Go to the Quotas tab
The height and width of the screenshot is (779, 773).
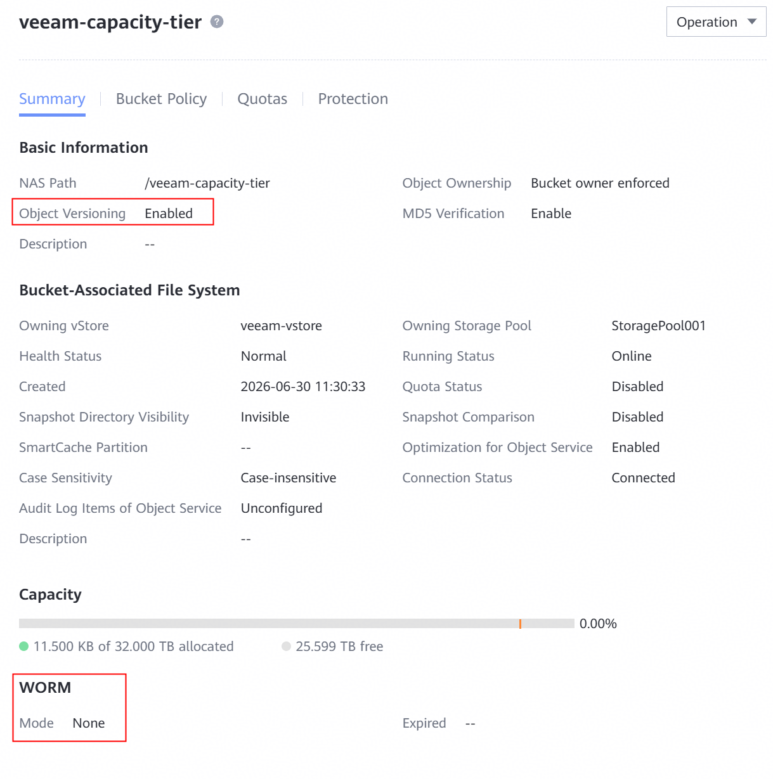[263, 99]
